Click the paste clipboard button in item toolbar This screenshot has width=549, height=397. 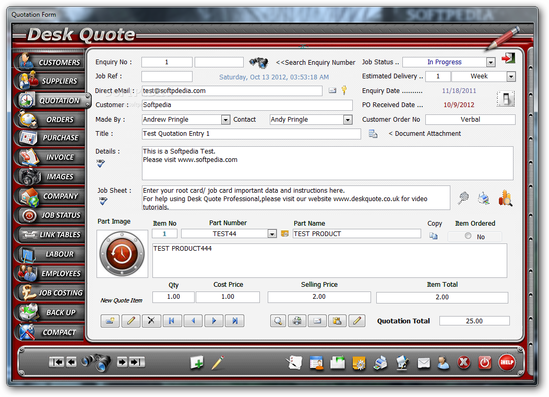tap(337, 321)
